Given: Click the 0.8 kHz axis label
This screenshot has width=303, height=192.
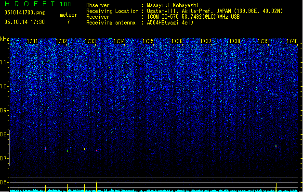Looking at the screenshot, I should click(4, 134).
